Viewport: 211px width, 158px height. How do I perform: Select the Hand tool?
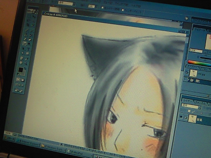tap(21, 63)
